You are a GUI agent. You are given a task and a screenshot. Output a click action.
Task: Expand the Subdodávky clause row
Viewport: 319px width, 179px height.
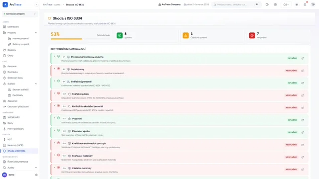coord(54,69)
